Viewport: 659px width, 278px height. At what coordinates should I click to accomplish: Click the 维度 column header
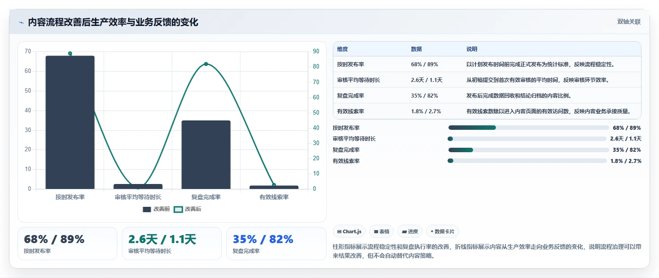point(343,49)
